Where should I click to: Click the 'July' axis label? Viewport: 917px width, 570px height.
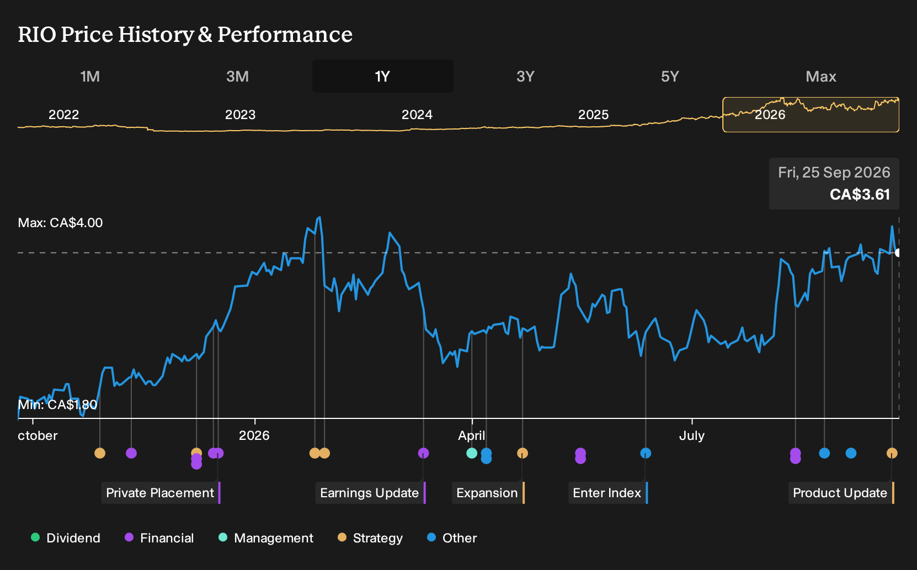click(692, 435)
